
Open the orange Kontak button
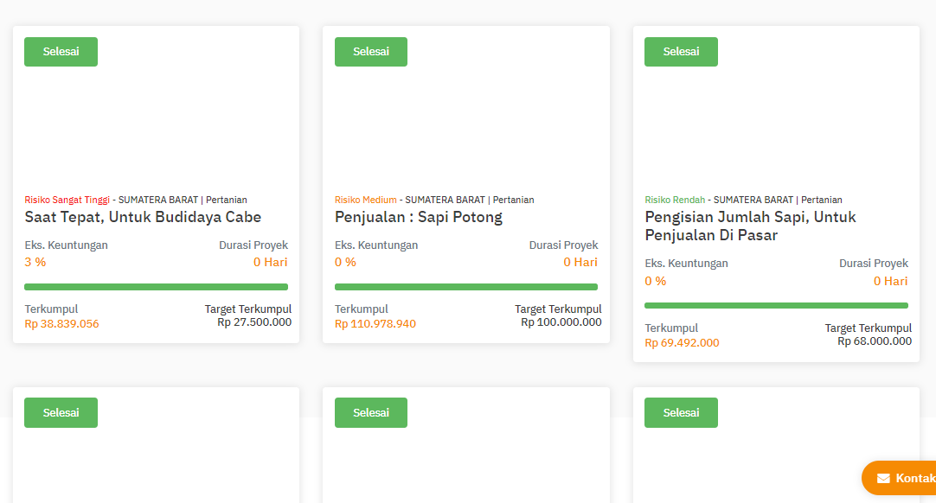click(x=904, y=478)
